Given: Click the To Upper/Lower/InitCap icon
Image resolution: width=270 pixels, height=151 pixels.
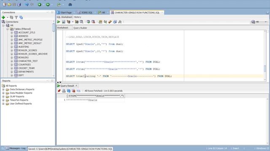Looking at the screenshot, I should (105, 22).
